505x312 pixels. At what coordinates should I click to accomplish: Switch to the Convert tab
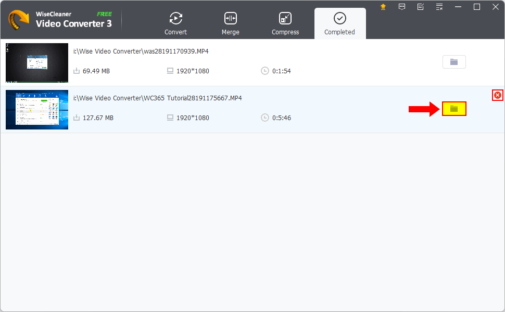pyautogui.click(x=175, y=24)
